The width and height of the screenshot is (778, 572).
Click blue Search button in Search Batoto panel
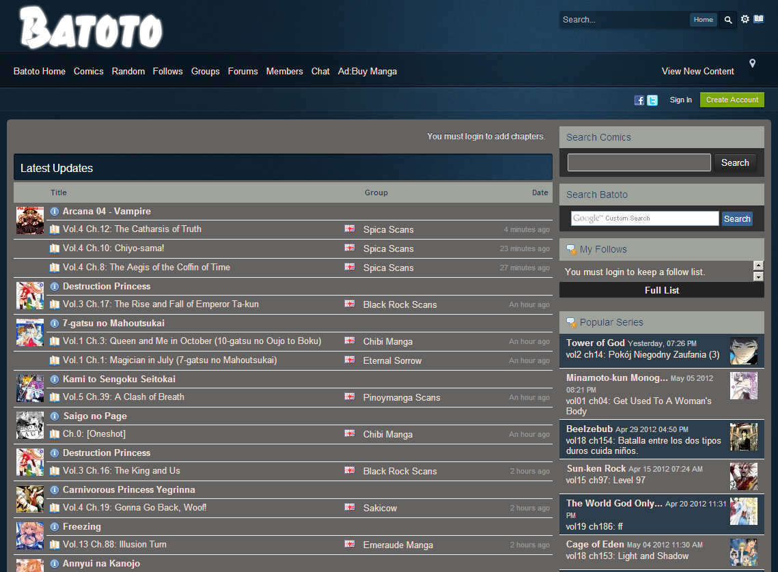pyautogui.click(x=737, y=218)
